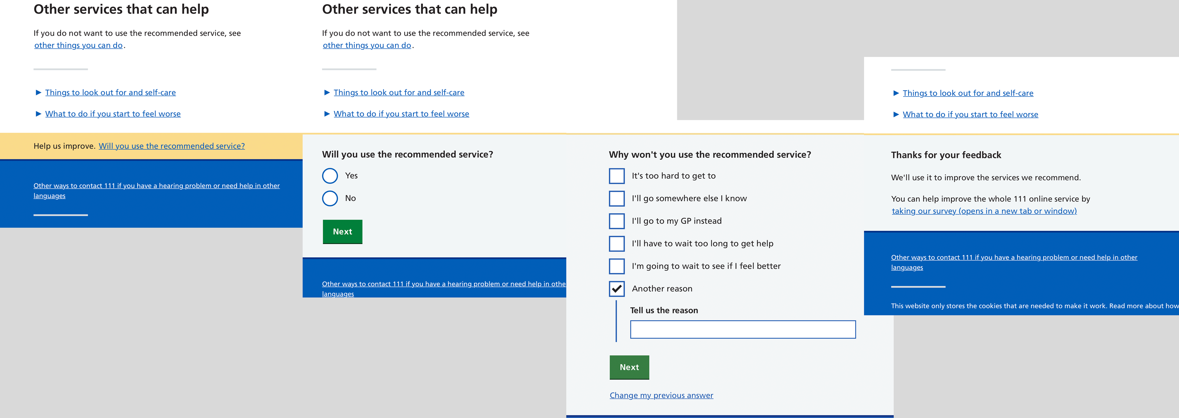Viewport: 1179px width, 418px height.
Task: Check "I'll go somewhere else I know"
Action: click(617, 198)
